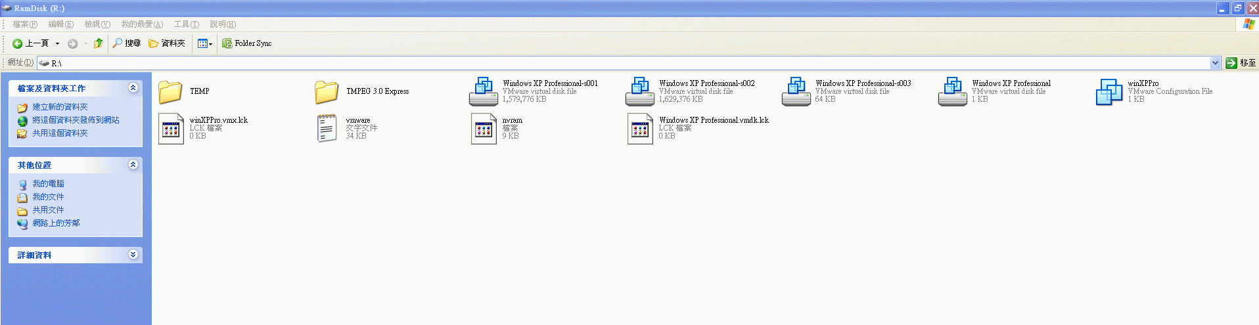Open the Forward history dropdown arrow

(x=85, y=43)
